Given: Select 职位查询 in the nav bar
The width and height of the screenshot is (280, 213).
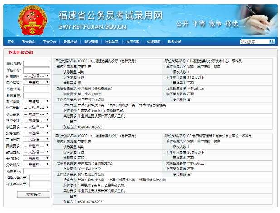Looking at the screenshot, I should 91,42.
